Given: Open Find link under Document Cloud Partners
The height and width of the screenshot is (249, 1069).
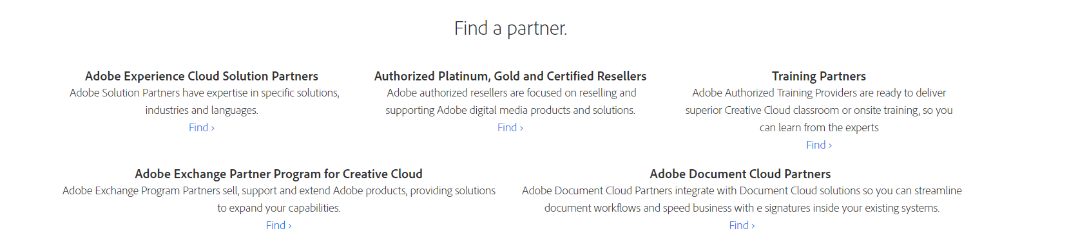Looking at the screenshot, I should coord(742,225).
